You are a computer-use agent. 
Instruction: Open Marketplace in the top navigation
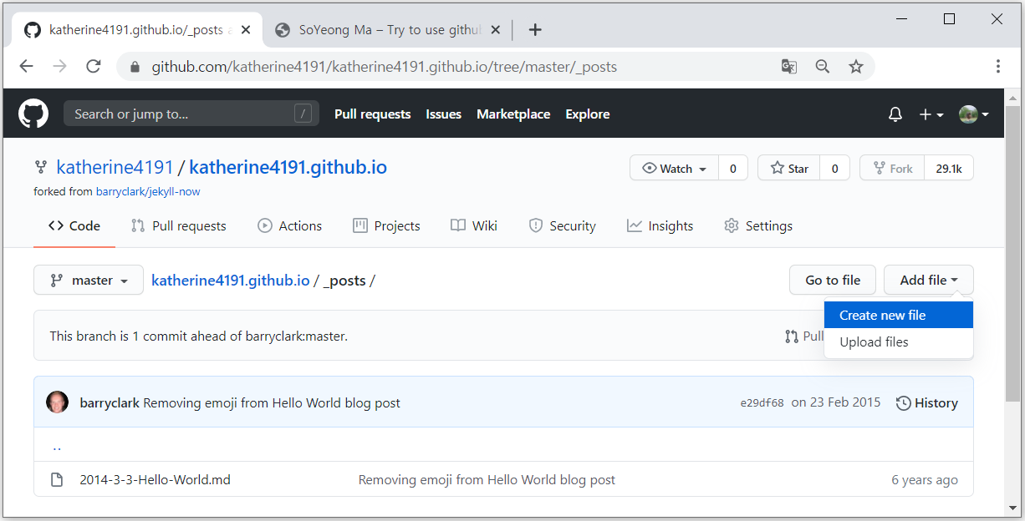(513, 114)
